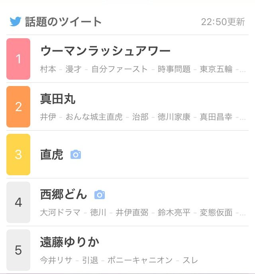Select the 直虎 trend title
255x274 pixels.
click(52, 155)
